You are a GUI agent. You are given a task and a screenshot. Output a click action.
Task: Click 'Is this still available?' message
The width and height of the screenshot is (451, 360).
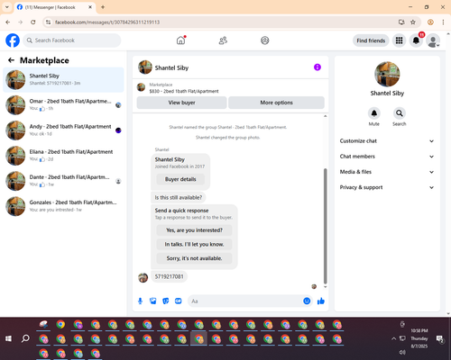[179, 197]
